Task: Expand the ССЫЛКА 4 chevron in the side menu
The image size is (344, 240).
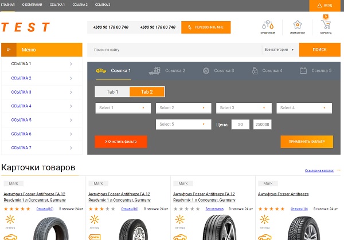Action: coord(71,106)
